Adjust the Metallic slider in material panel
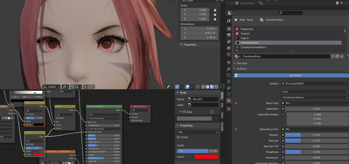Screen dimensions: 349x164 pyautogui.click(x=317, y=135)
